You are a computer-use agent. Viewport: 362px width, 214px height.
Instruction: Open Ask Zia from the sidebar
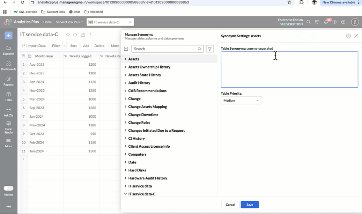click(8, 112)
